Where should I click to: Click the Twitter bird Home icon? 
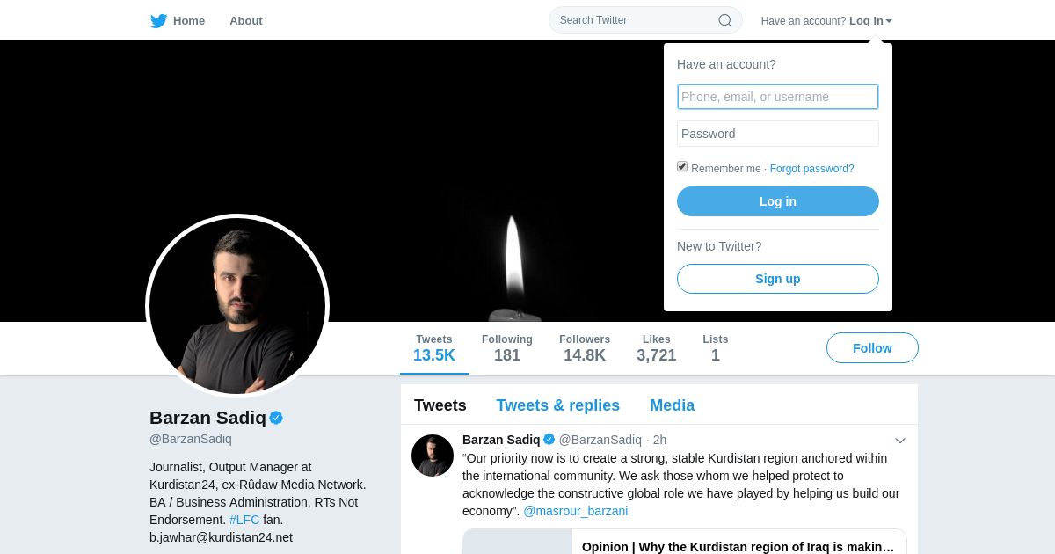coord(159,21)
